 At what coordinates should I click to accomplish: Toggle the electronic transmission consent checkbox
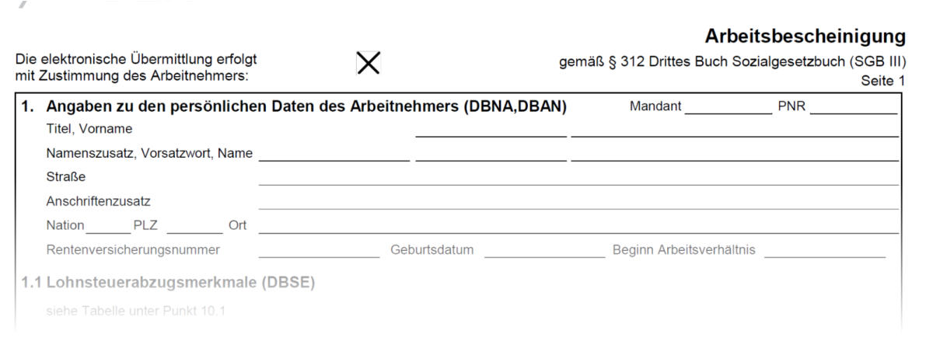pos(368,64)
